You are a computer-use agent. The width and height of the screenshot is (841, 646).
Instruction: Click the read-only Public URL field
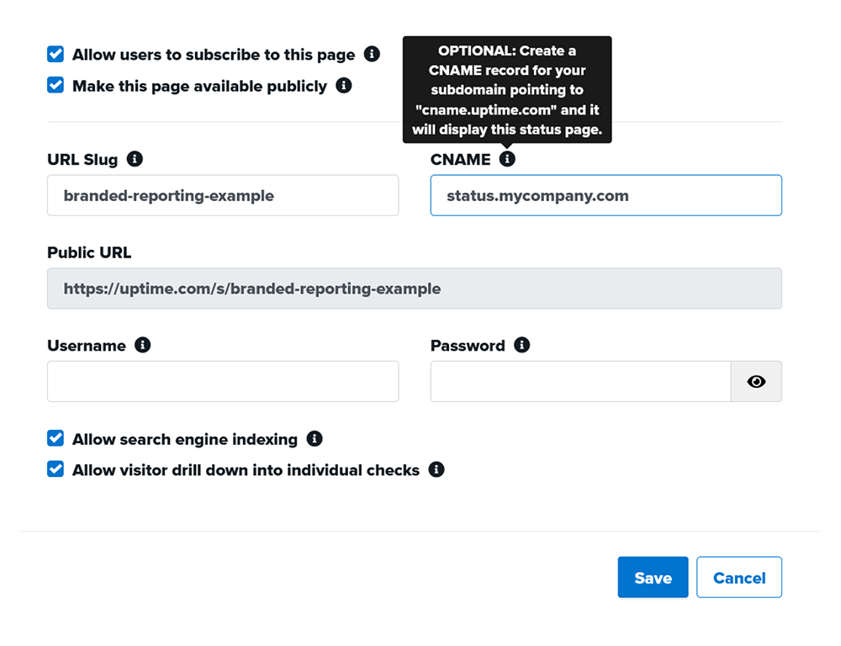[414, 289]
